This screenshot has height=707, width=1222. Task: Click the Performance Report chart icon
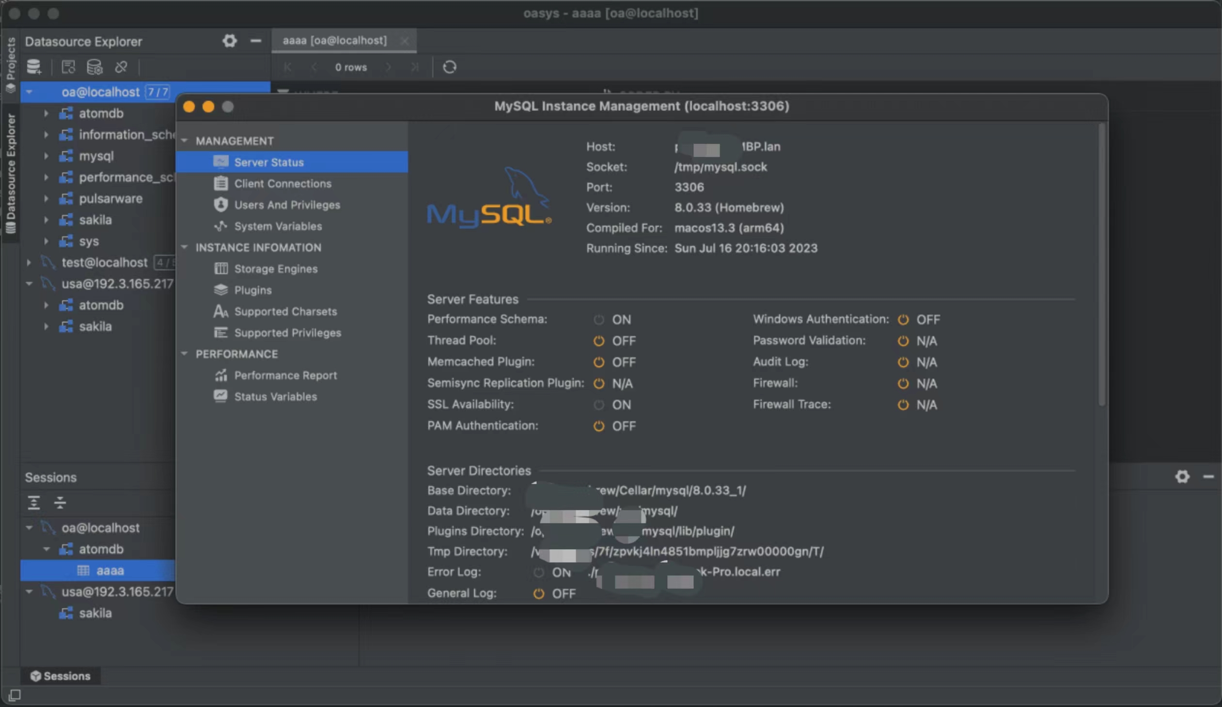(x=220, y=376)
